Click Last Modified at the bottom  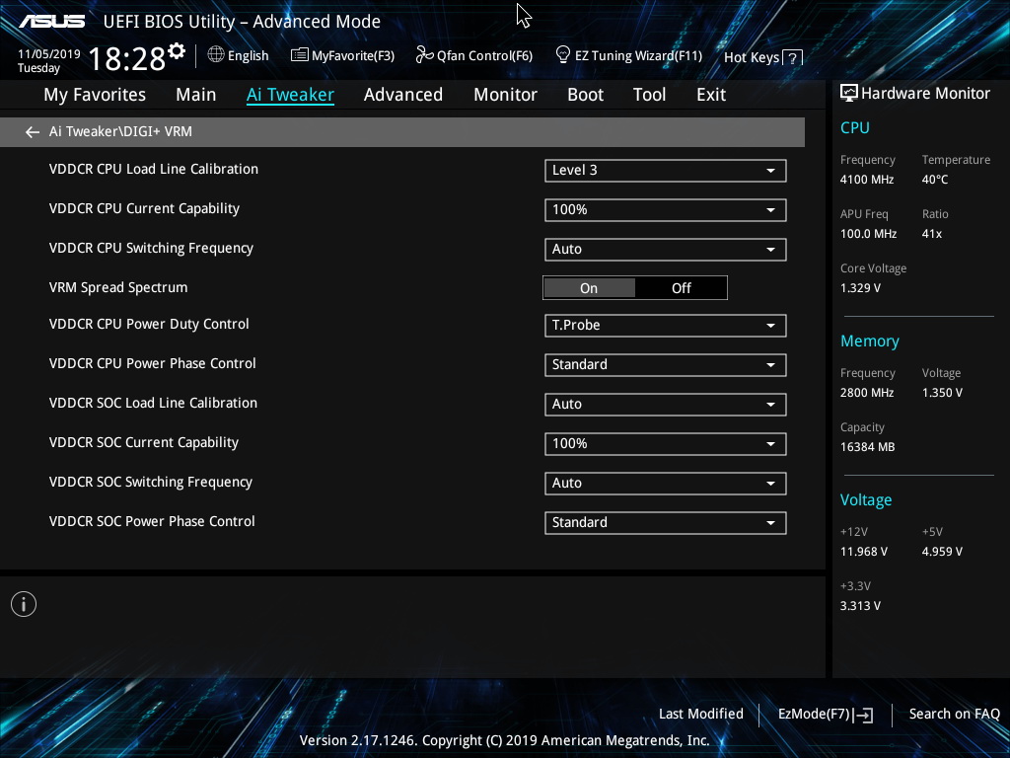701,715
